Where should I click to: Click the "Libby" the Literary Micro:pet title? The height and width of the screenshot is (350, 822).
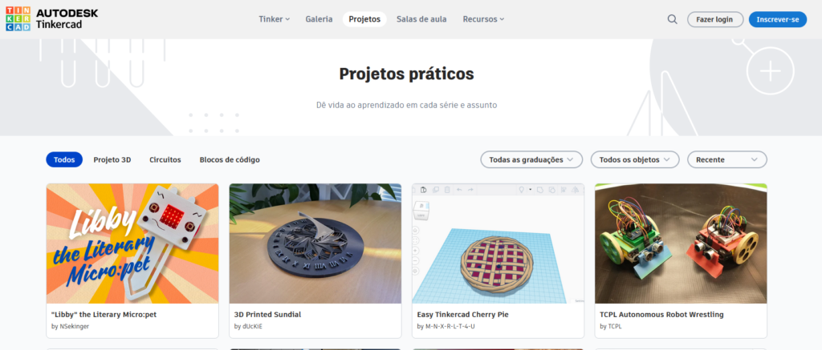pyautogui.click(x=104, y=315)
